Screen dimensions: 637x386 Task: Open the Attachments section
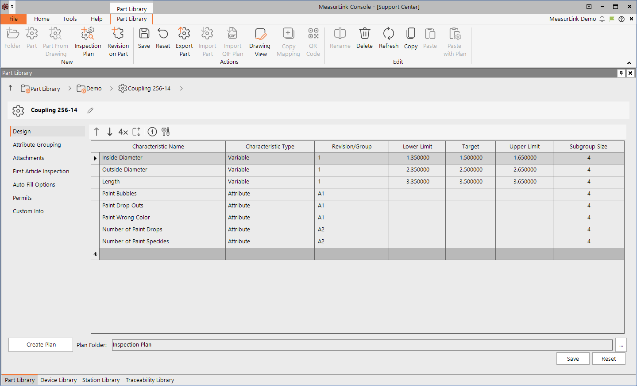(x=28, y=158)
